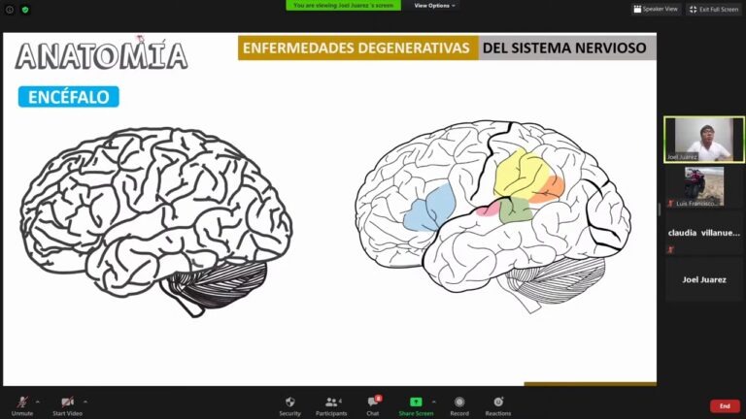Switch to Speaker View
The image size is (746, 419).
[656, 9]
